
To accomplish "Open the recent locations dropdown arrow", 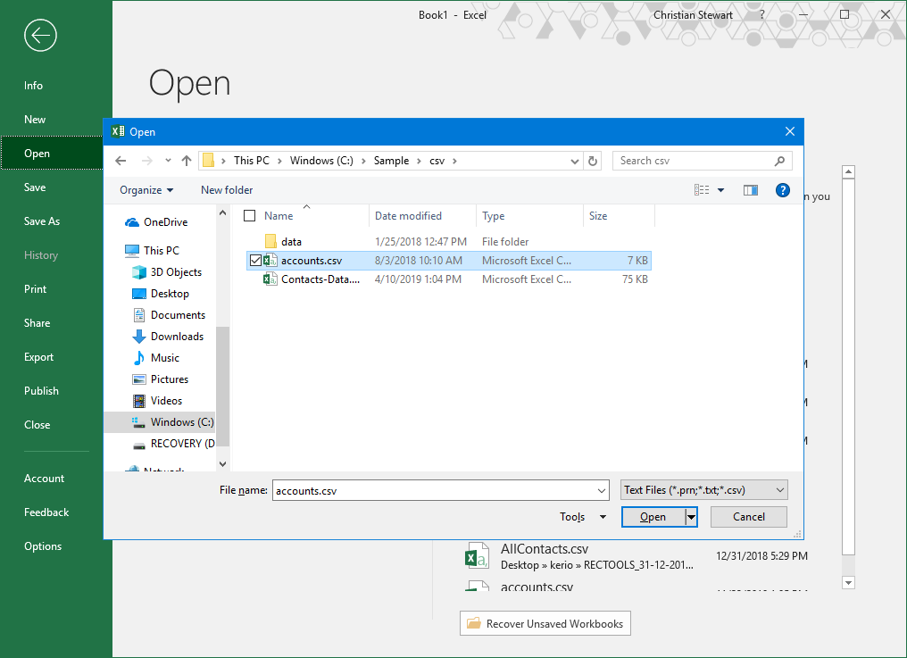I will (x=168, y=161).
